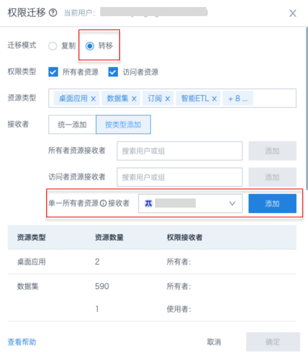The image size is (308, 352).
Task: Expand the + 8 ... hidden resource types
Action: pos(238,99)
